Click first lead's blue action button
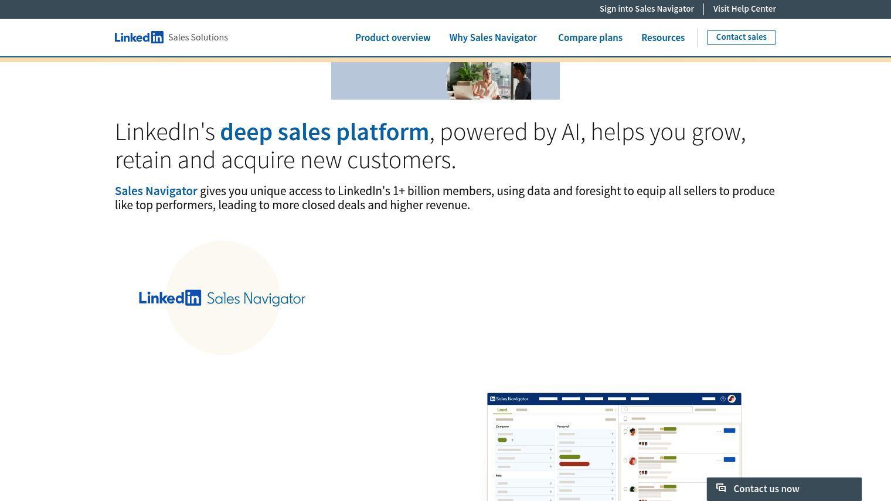Screen dimensions: 891x501 (729, 431)
